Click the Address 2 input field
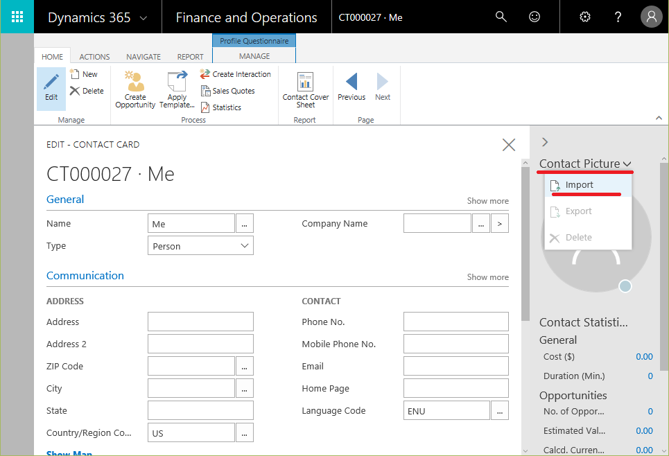 [200, 344]
